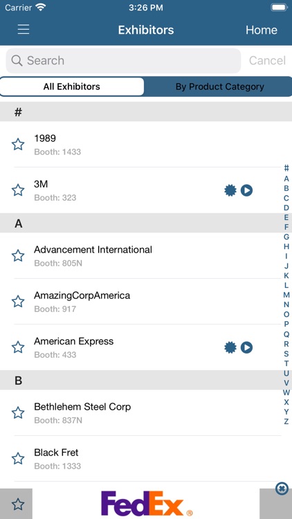
Task: Switch to By Product Category tab
Action: [x=219, y=86]
